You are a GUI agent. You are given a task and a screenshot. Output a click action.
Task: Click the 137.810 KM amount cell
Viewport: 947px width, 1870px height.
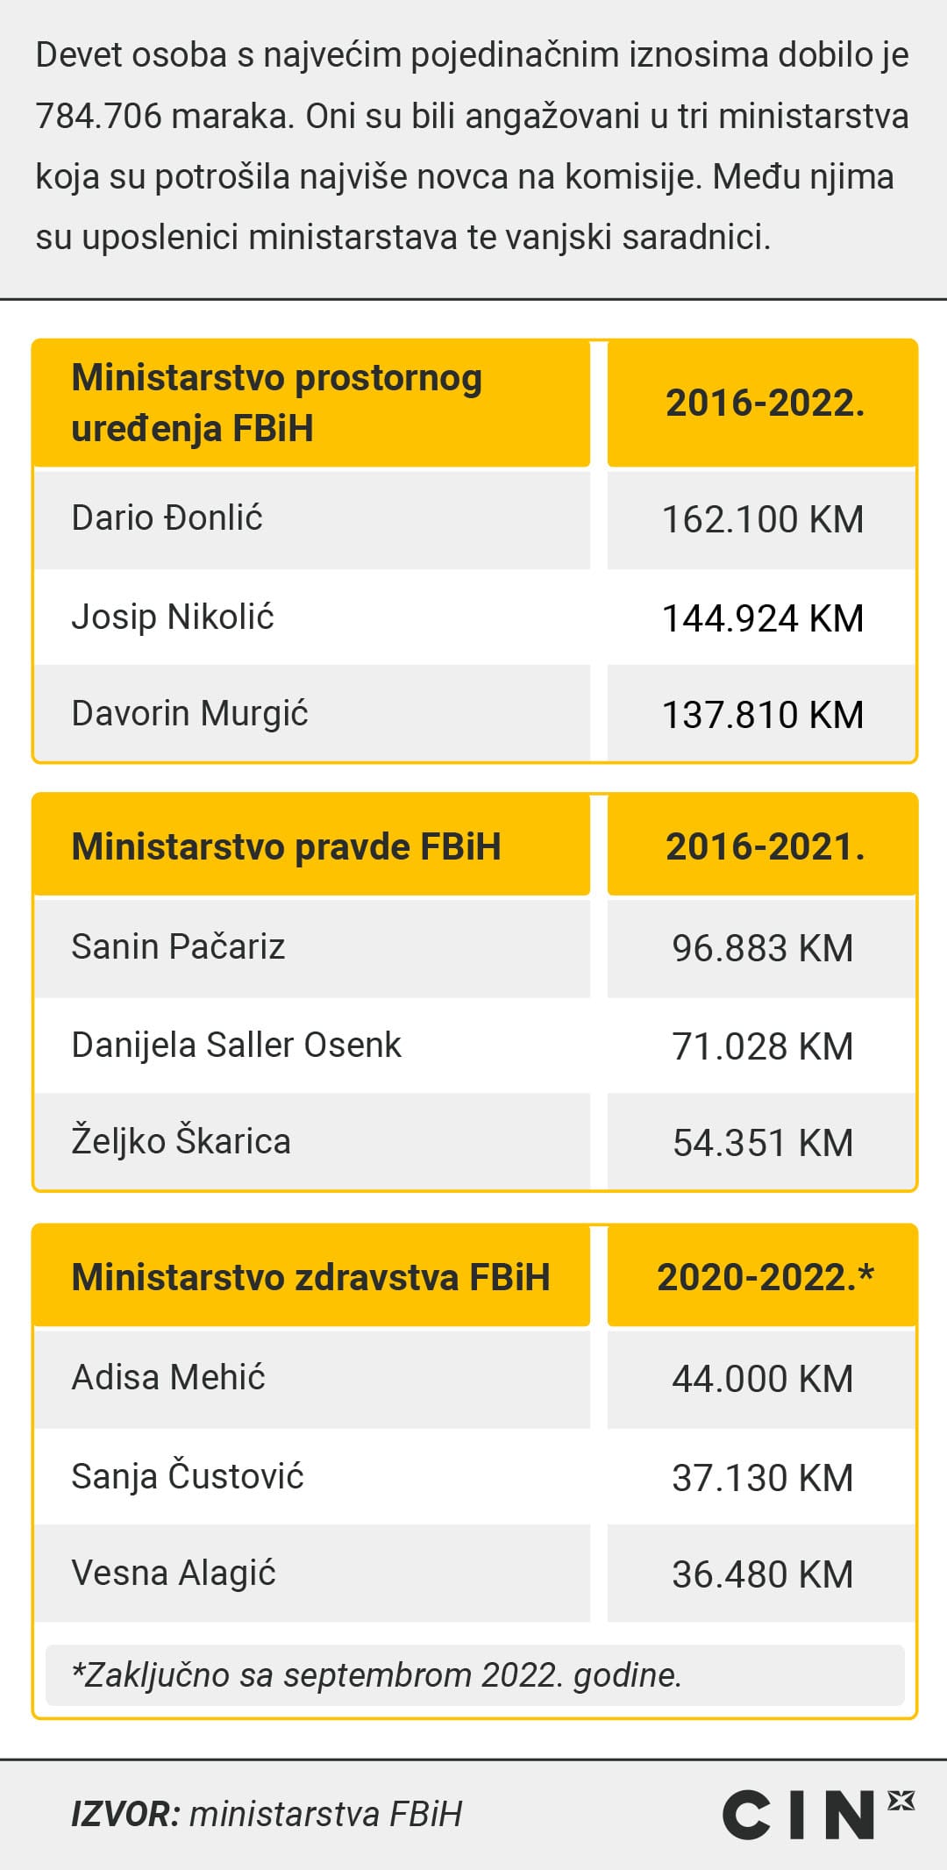(x=762, y=714)
